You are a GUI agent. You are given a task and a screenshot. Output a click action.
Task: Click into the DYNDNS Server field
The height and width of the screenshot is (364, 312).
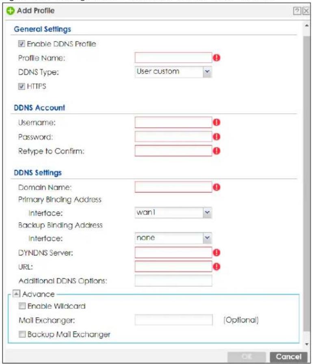[x=173, y=253]
